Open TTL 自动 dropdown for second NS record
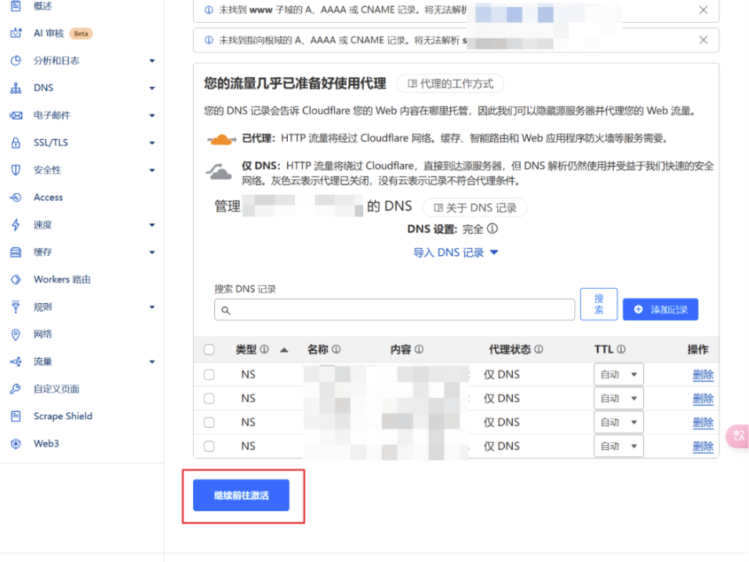The width and height of the screenshot is (749, 562). click(x=619, y=398)
